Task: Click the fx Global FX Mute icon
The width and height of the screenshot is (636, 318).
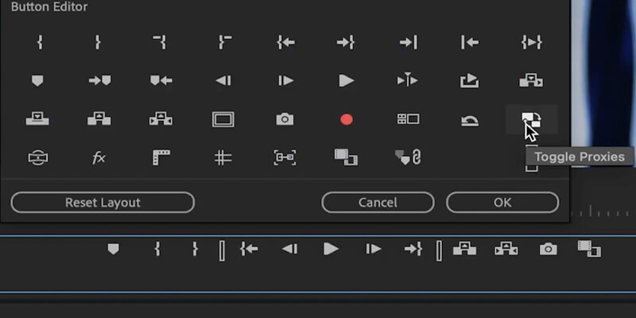Action: point(99,157)
